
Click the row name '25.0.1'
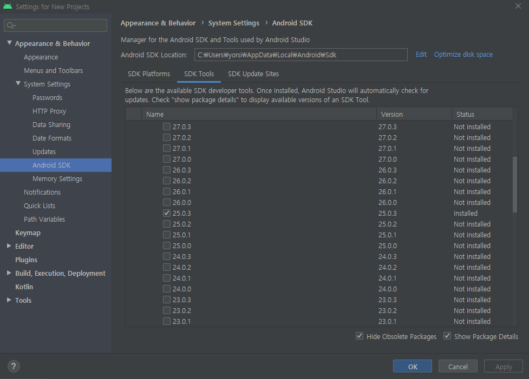pos(182,235)
